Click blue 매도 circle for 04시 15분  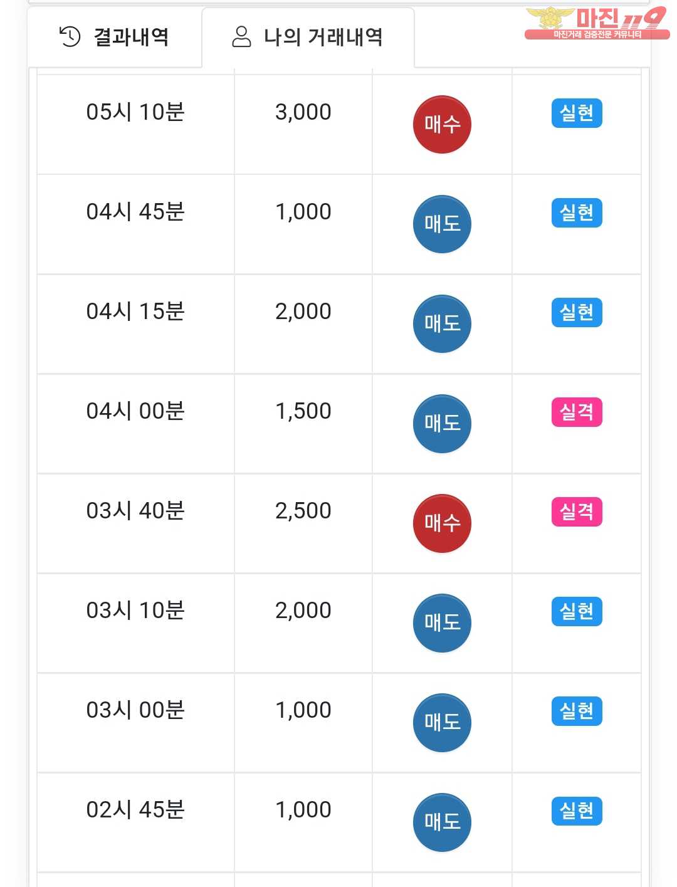tap(442, 323)
